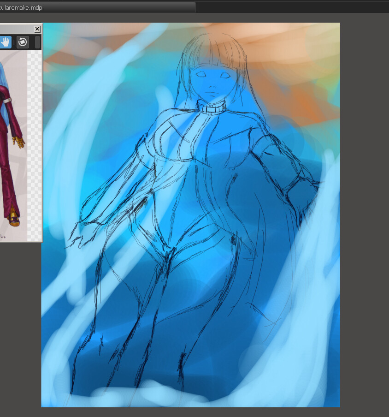
Task: Close the floating reference image window
Action: click(37, 29)
